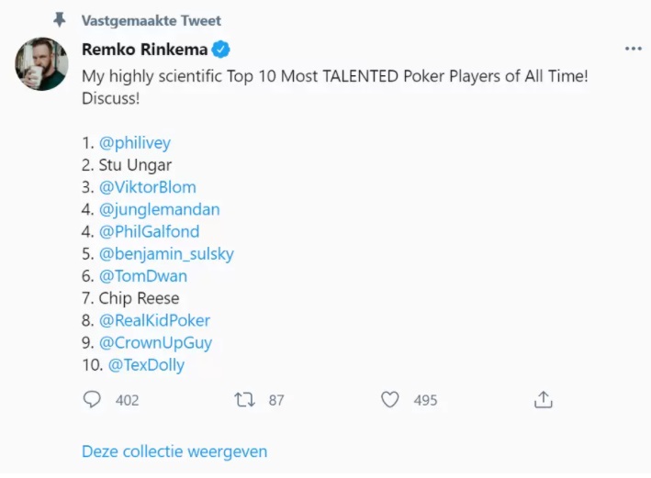Click the Vastgemaakte Tweet label
651x478 pixels.
pyautogui.click(x=152, y=20)
